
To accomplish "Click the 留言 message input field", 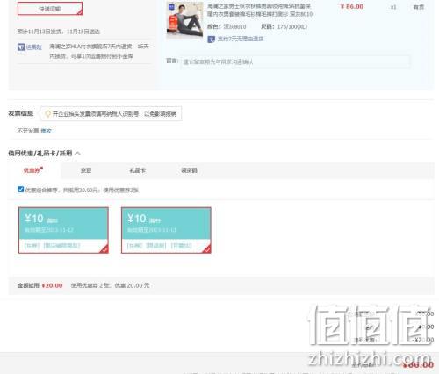I will tap(295, 61).
